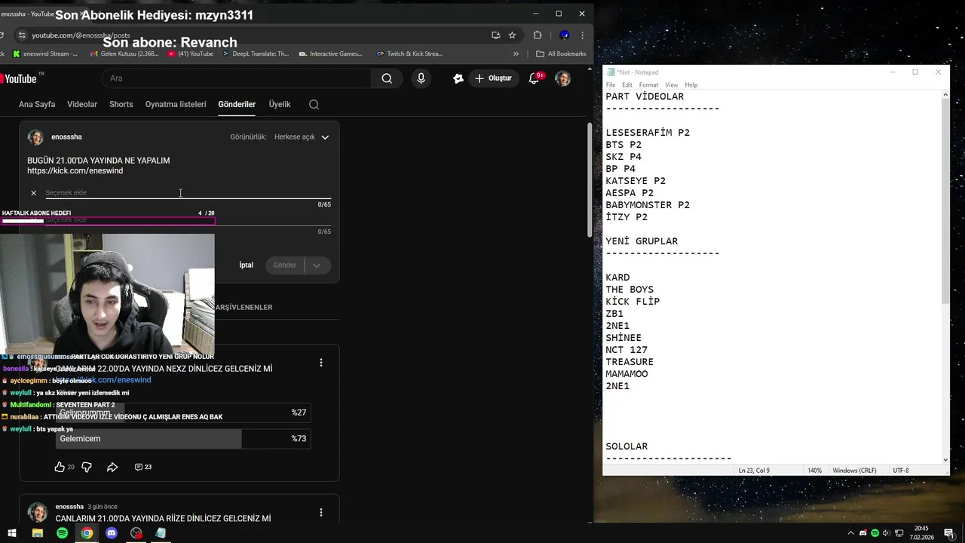The width and height of the screenshot is (965, 543).
Task: Open OBS Studio from taskbar
Action: (136, 533)
